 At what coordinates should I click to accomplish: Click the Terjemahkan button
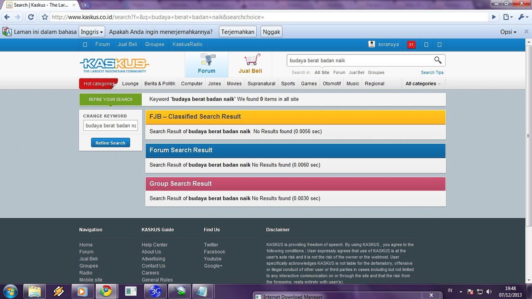[237, 32]
